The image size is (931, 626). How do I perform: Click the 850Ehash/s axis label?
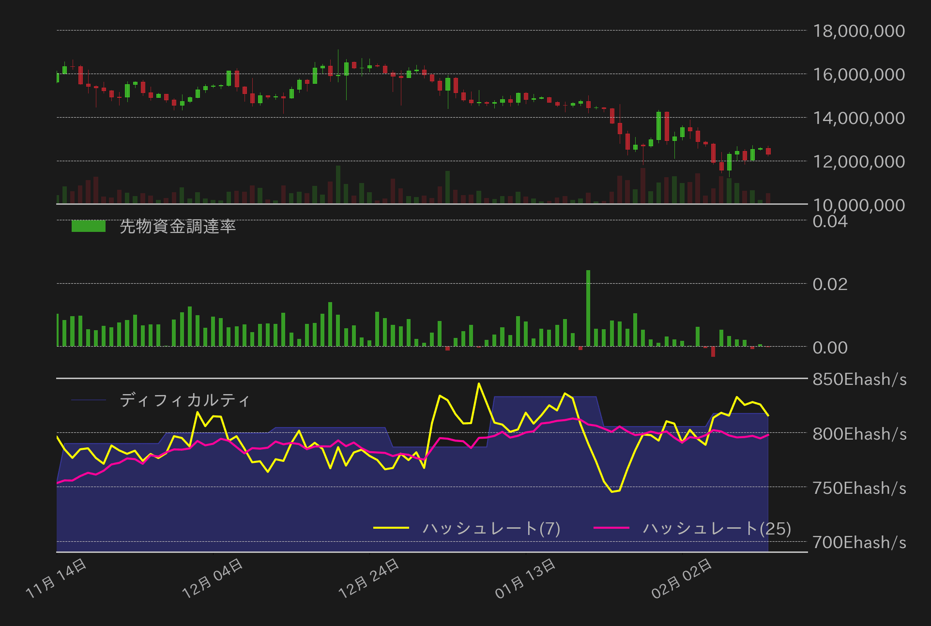pos(859,379)
